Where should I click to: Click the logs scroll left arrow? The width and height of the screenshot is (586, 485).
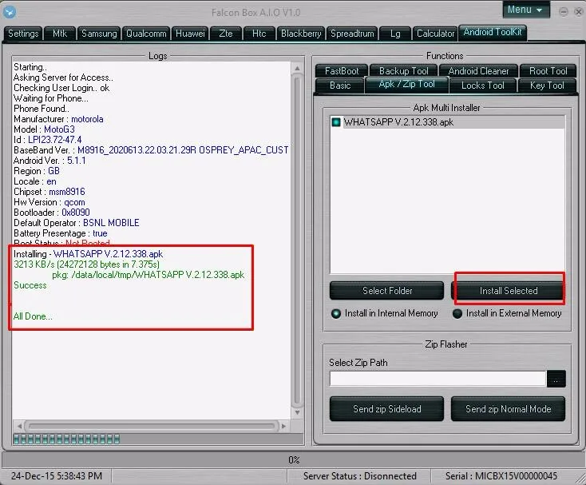[19, 426]
